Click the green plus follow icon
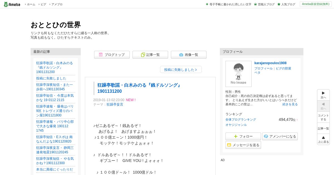The image size is (334, 175). coord(236,136)
